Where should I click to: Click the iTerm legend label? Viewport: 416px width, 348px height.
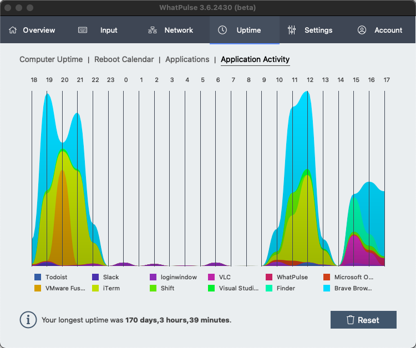pos(111,288)
